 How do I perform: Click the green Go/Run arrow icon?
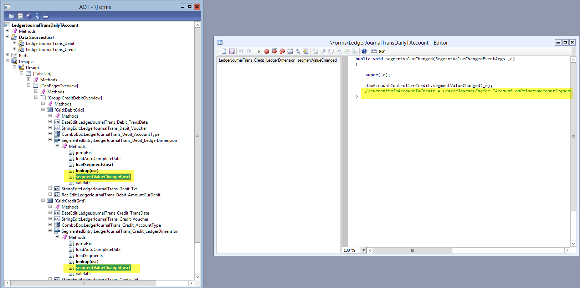tap(259, 51)
